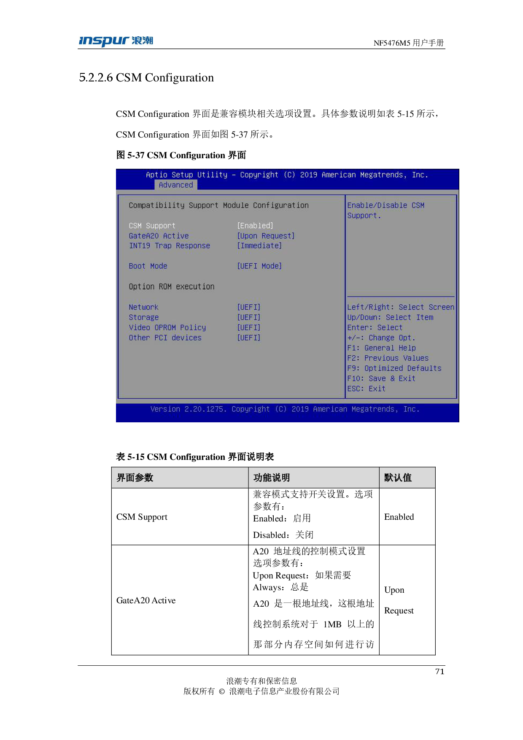The height and width of the screenshot is (740, 523).
Task: Change the Storage UEFI value
Action: (248, 317)
